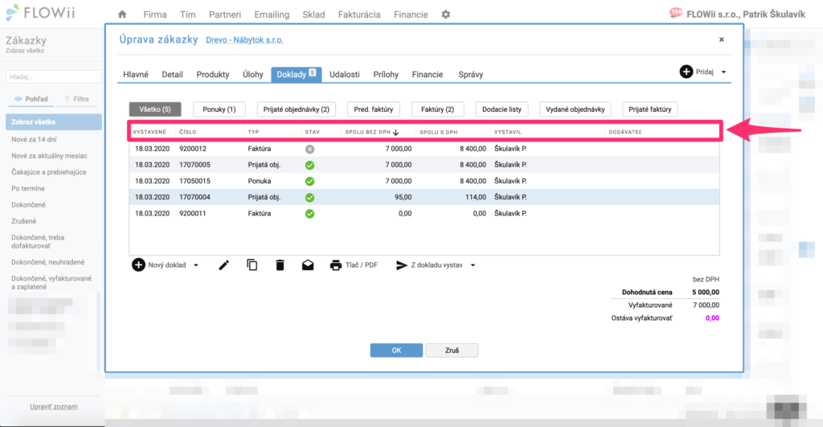Click paused status icon of invoice 9200012
The image size is (823, 427).
click(x=309, y=149)
